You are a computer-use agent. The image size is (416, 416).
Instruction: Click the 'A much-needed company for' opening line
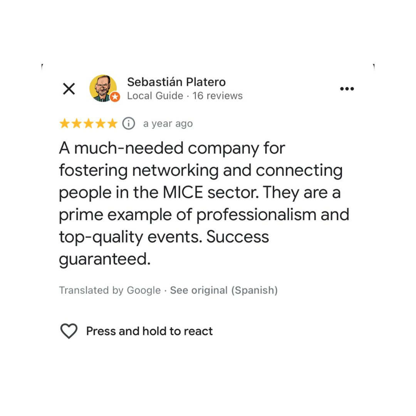tap(172, 148)
